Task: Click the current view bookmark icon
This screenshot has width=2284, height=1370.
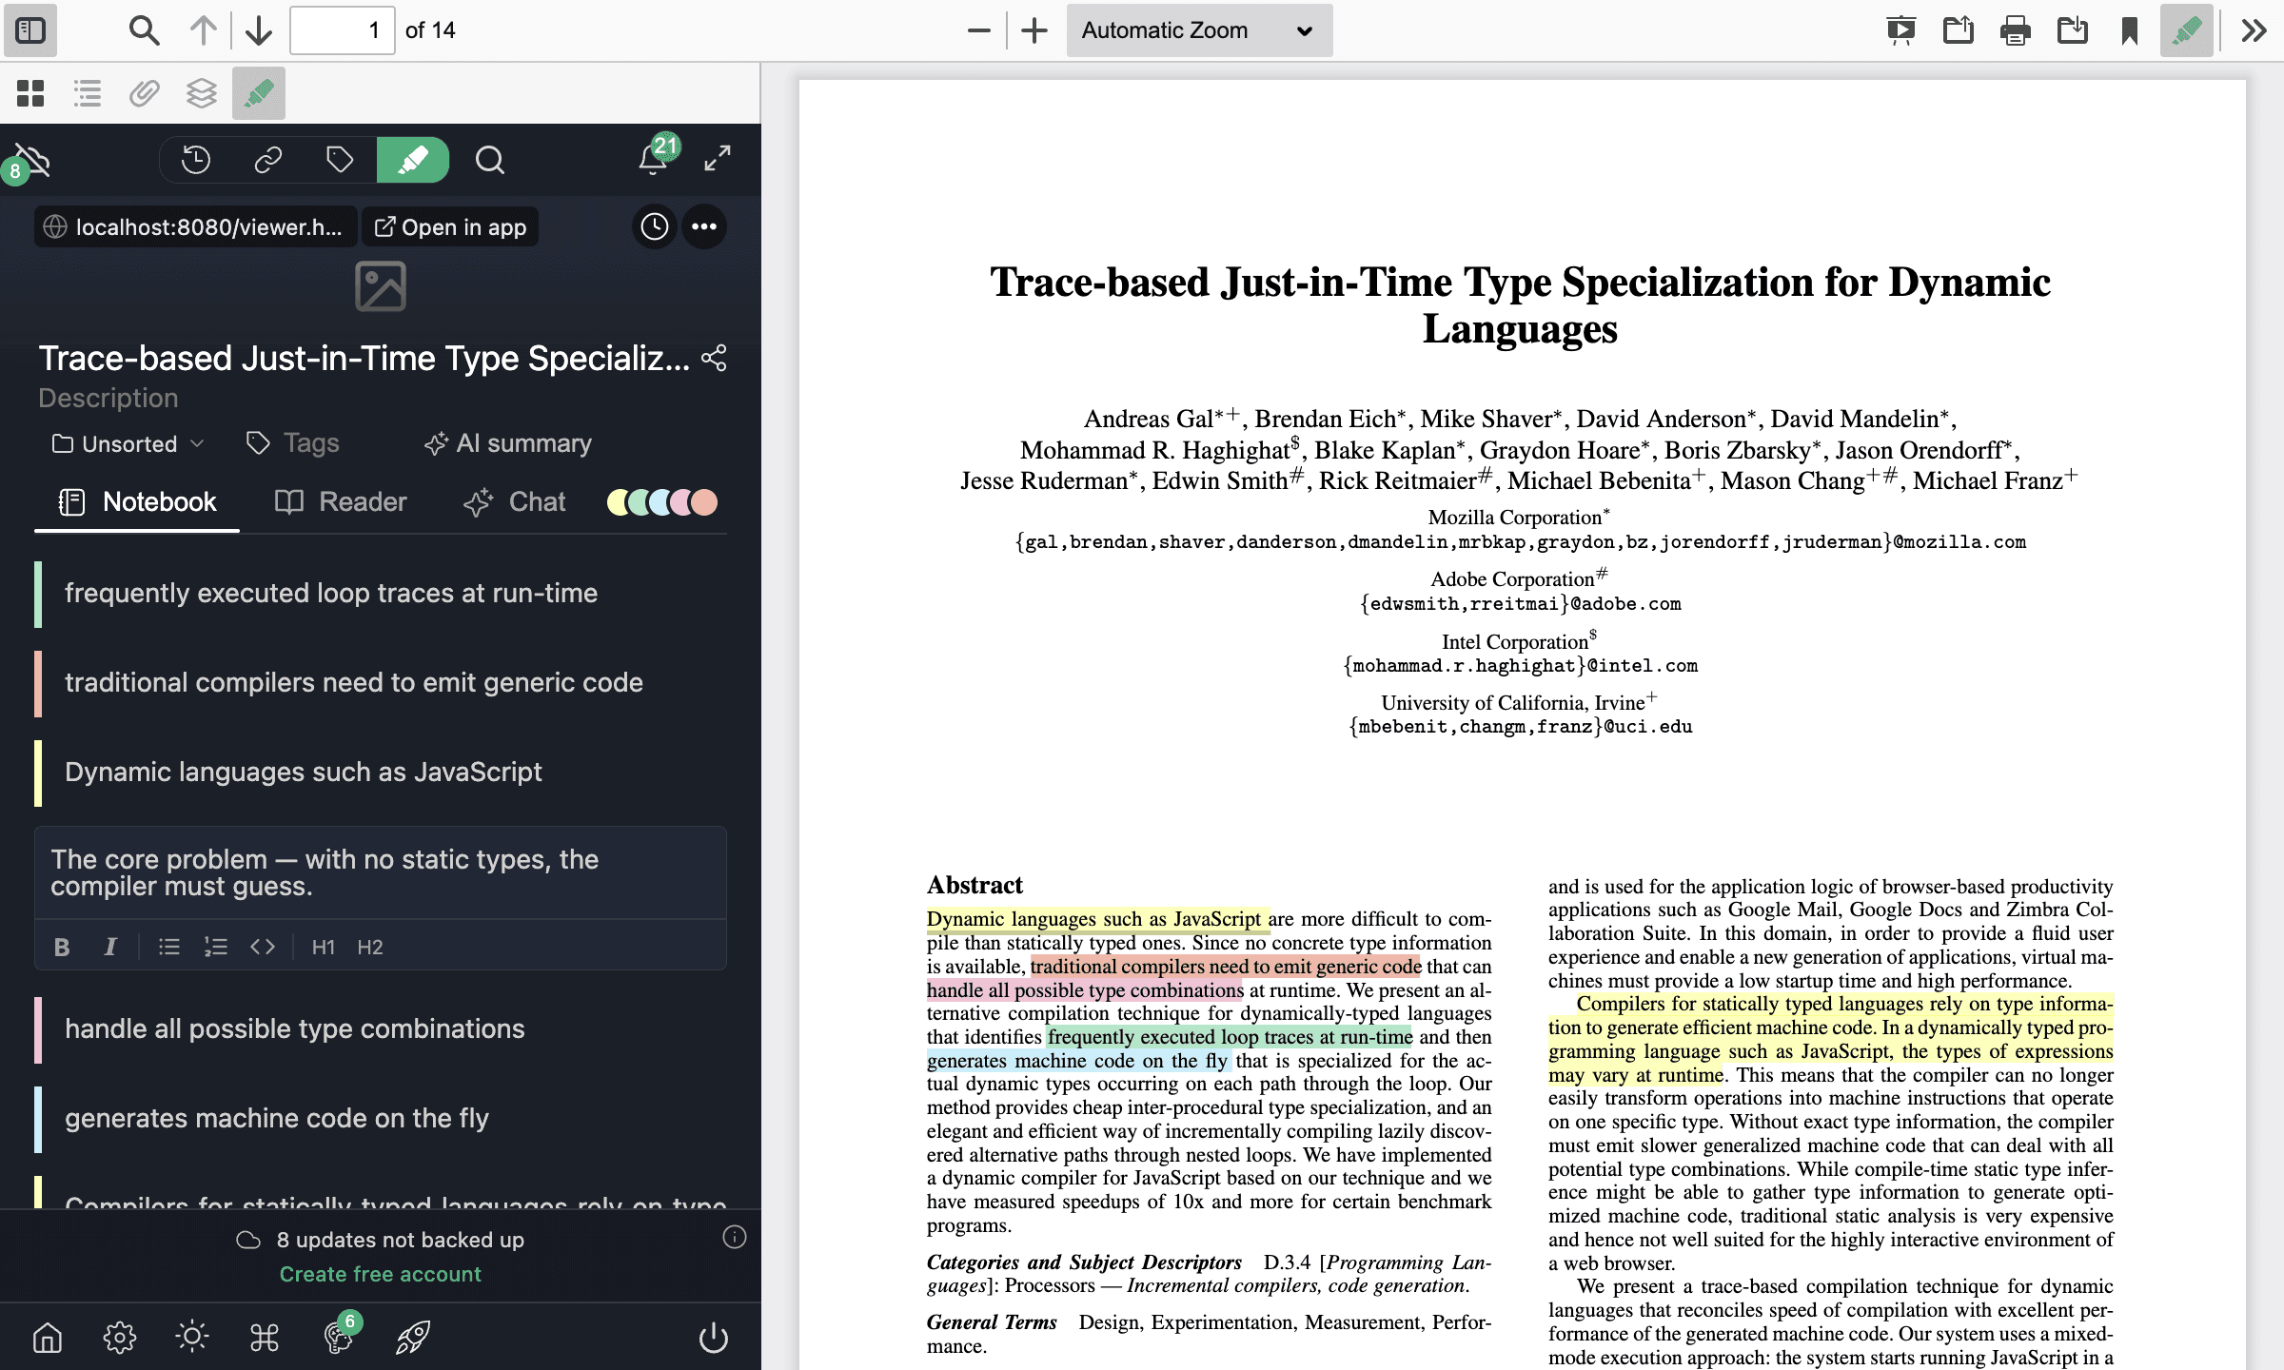Action: (x=2129, y=30)
